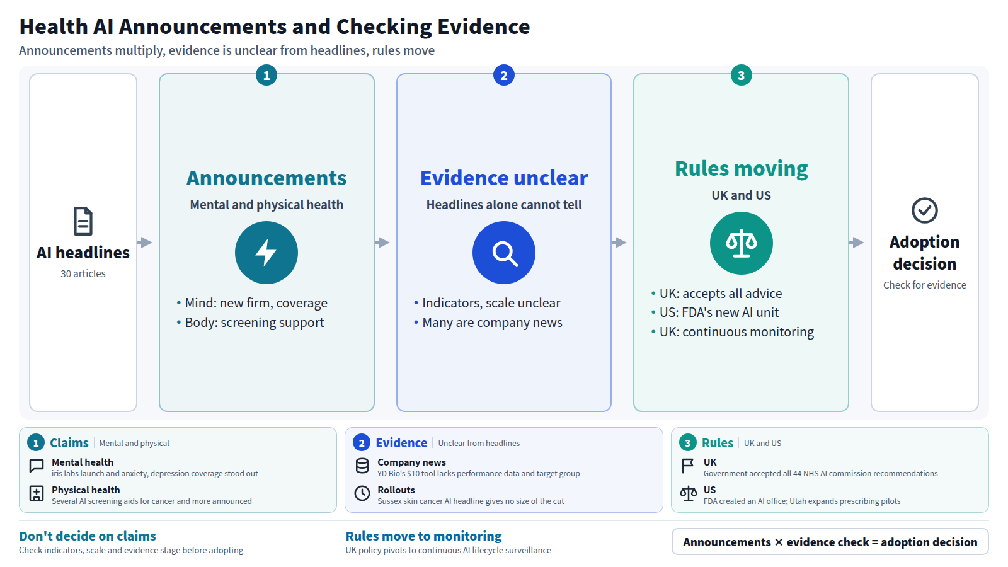Click the main title 'Health AI Announcements'
This screenshot has width=1008, height=567.
point(275,27)
